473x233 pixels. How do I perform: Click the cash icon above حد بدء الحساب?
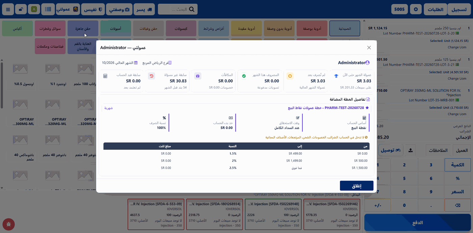click(x=231, y=118)
